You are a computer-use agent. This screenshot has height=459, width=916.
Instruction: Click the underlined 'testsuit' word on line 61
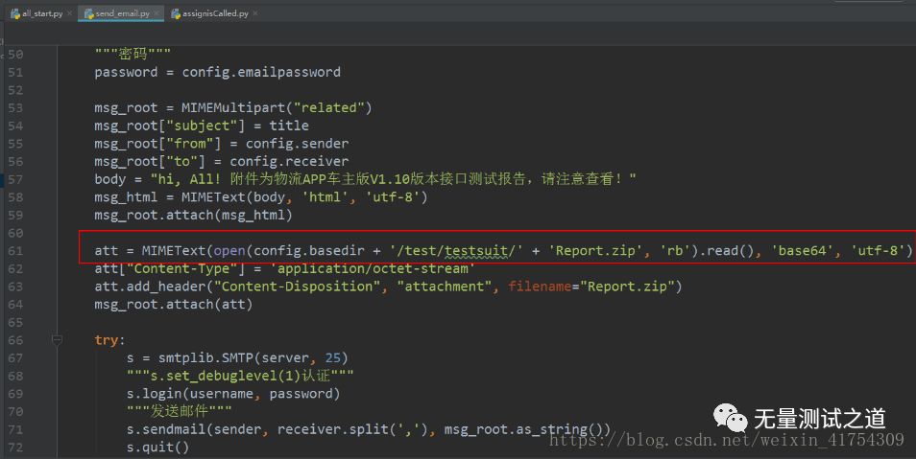(475, 251)
